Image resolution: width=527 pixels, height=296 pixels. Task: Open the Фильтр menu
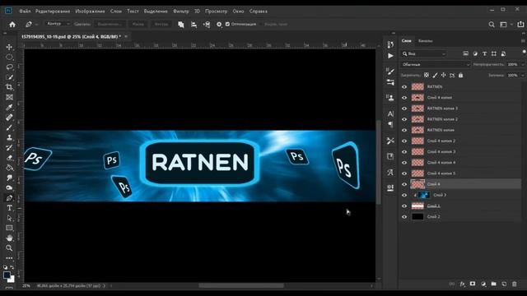[181, 11]
